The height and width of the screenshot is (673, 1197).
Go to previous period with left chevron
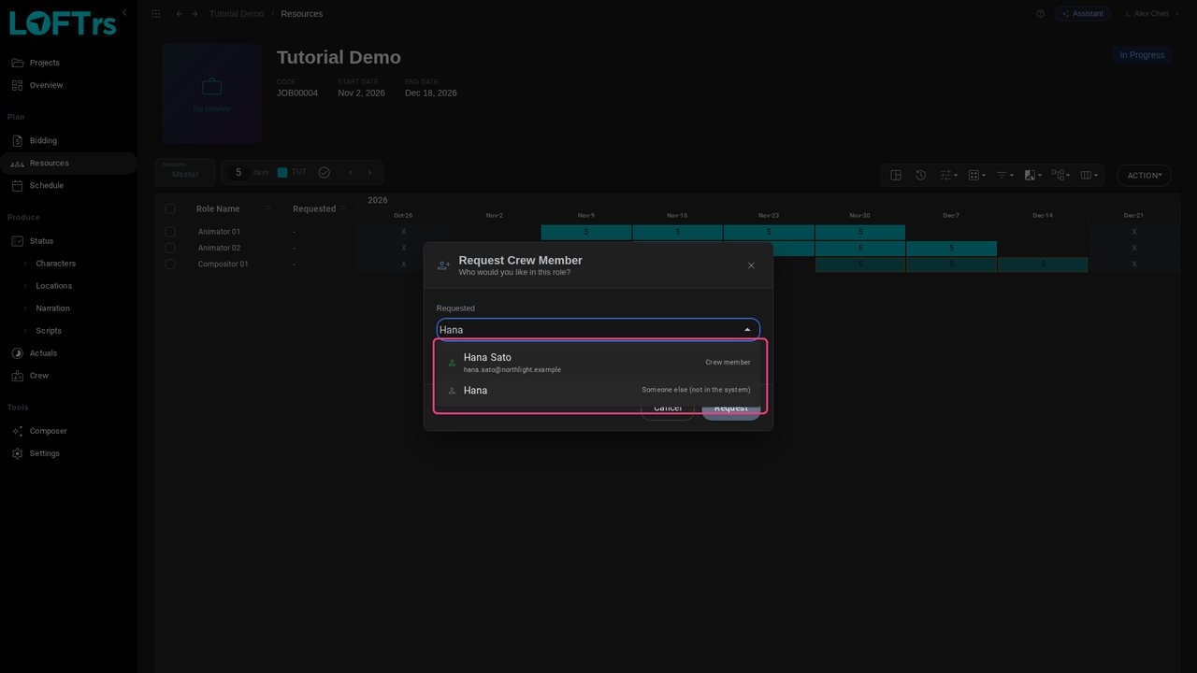point(351,173)
